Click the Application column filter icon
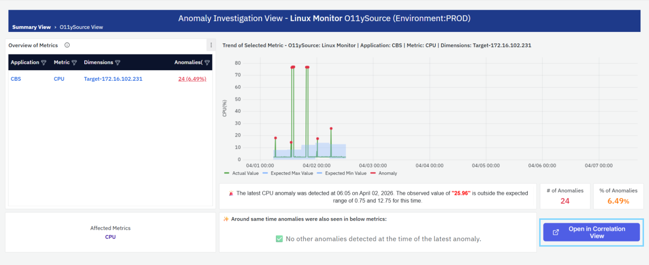The width and height of the screenshot is (649, 265). coord(44,63)
